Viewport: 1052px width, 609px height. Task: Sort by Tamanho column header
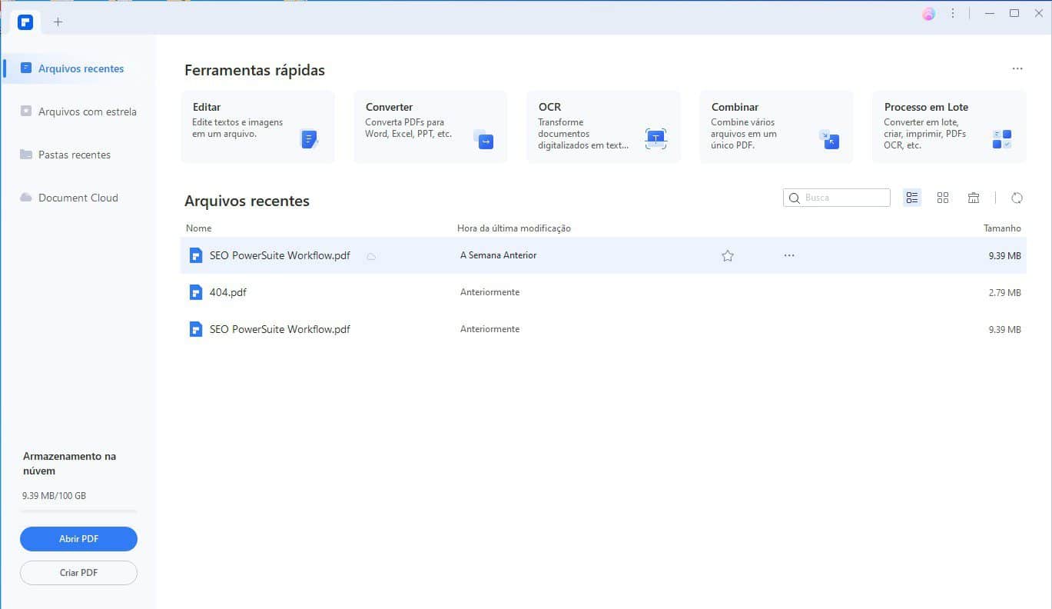(1002, 228)
